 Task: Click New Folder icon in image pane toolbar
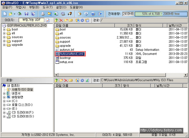(66, 20)
